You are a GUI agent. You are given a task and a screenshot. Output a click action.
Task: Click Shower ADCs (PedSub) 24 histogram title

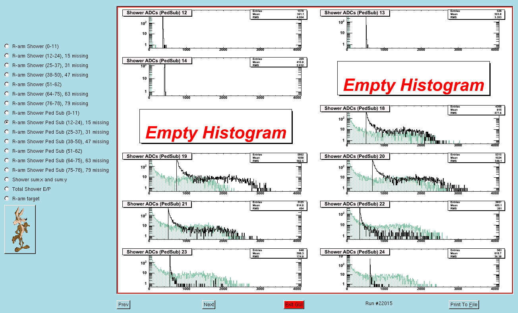click(x=355, y=252)
